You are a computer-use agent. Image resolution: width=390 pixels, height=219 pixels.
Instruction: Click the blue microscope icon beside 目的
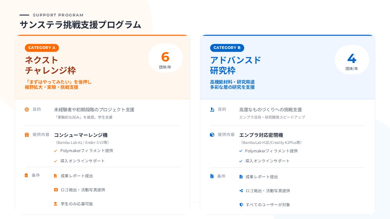(212, 109)
